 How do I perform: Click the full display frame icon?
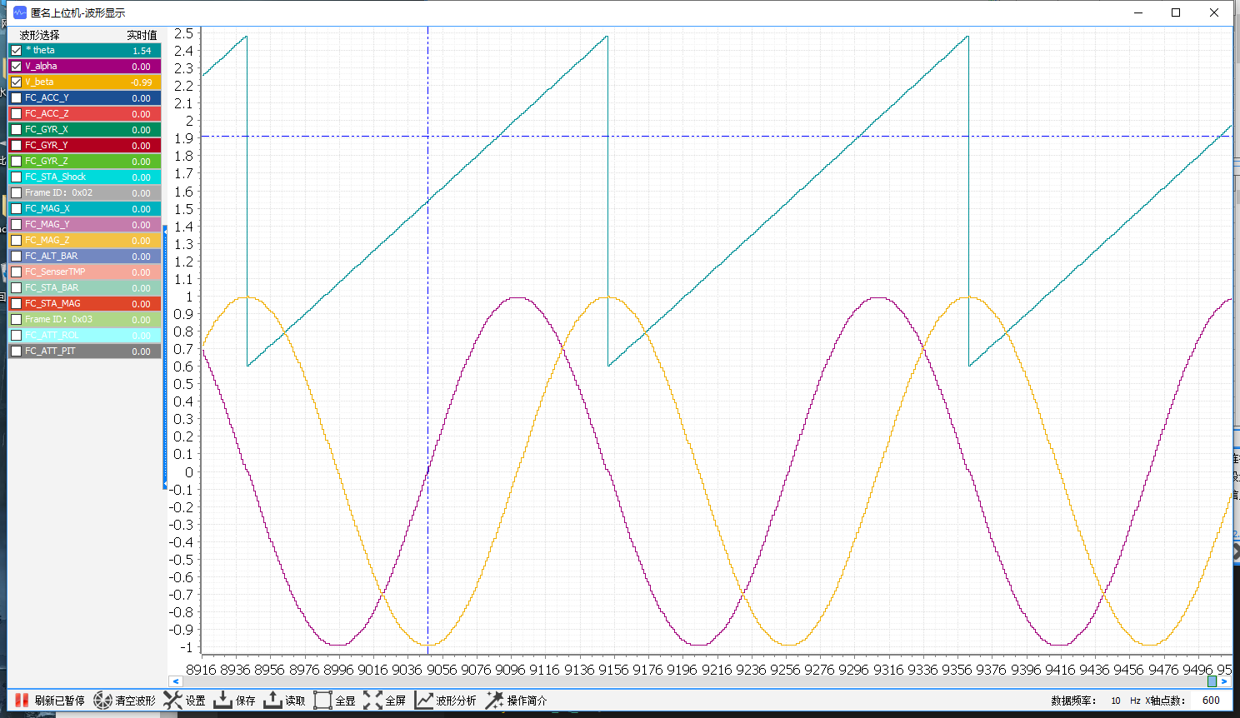322,701
